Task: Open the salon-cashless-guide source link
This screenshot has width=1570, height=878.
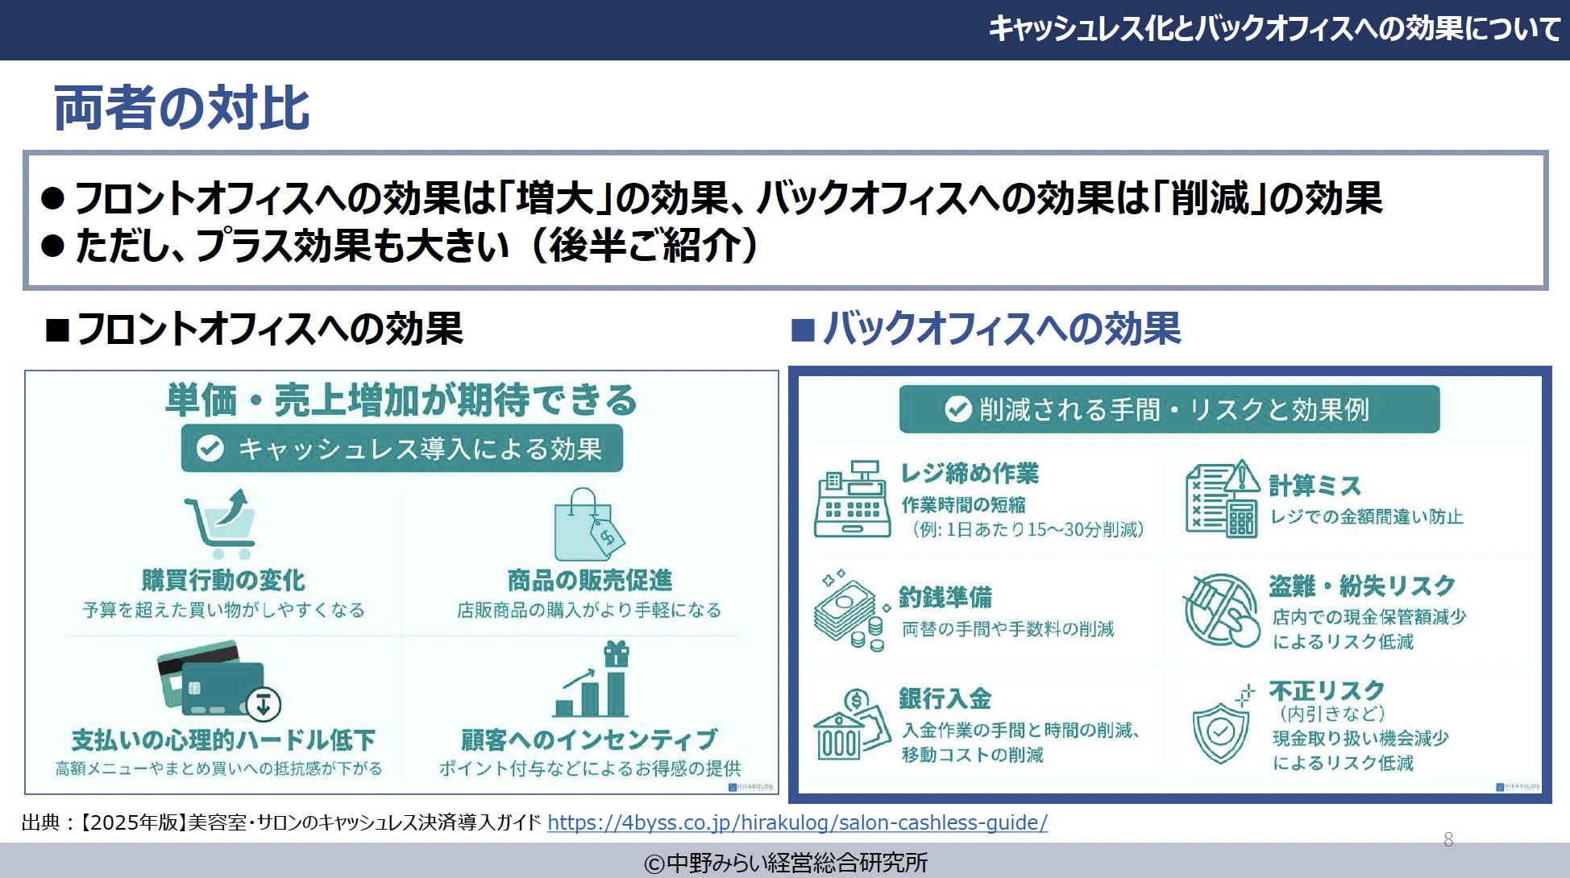Action: [x=797, y=822]
